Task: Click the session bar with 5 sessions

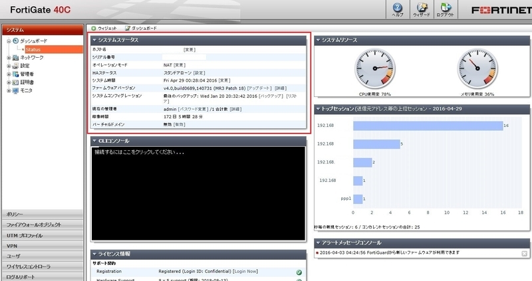Action: (x=376, y=144)
